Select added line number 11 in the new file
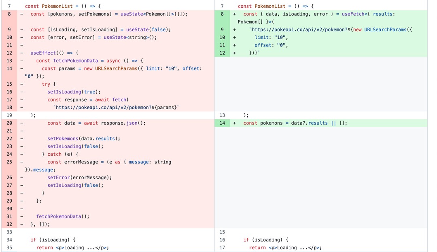437x252 pixels. [x=222, y=45]
